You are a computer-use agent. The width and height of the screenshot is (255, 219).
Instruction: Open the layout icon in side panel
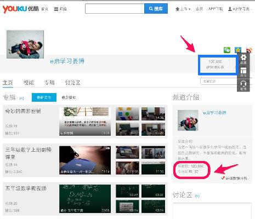[243, 72]
